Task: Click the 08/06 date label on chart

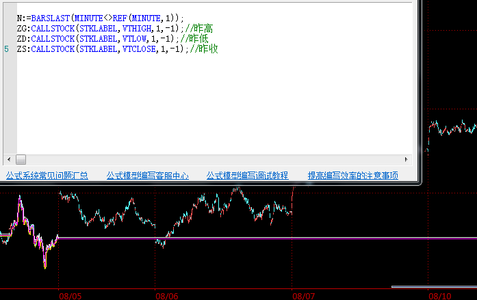Action: [167, 296]
